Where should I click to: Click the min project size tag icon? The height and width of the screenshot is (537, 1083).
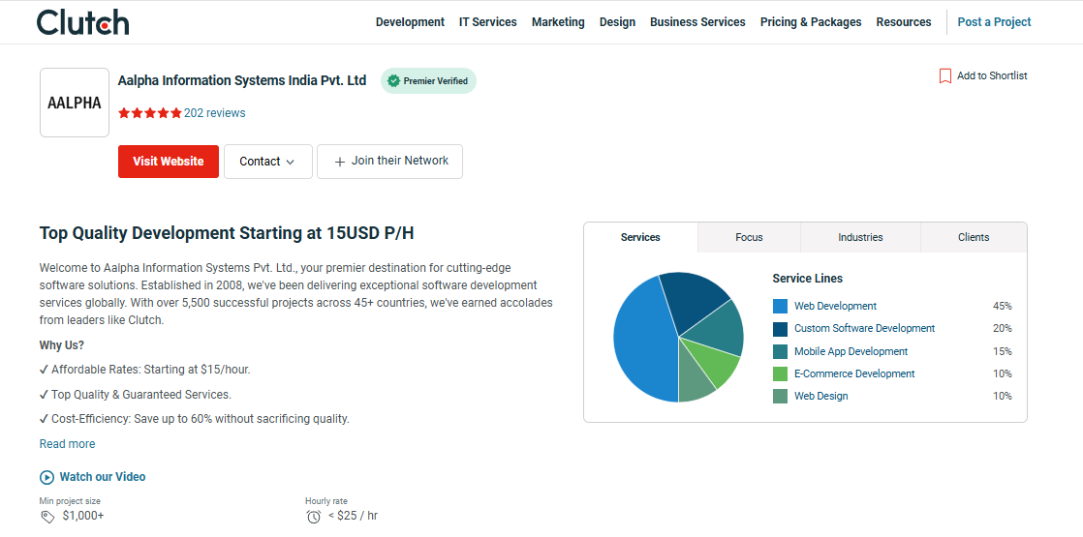[47, 517]
